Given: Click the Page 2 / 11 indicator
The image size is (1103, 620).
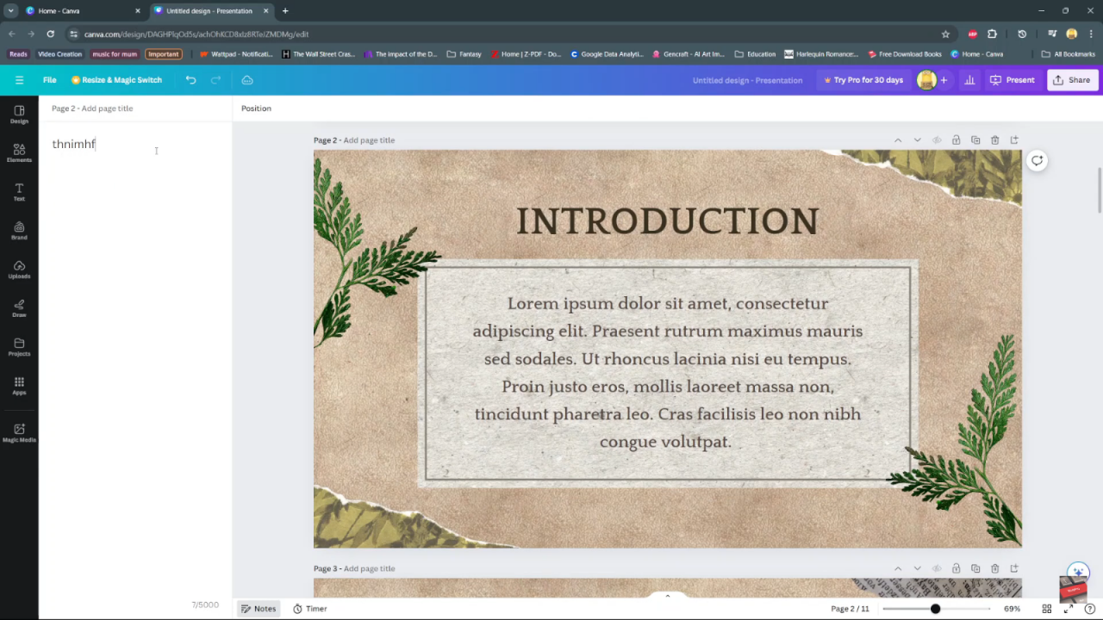Looking at the screenshot, I should click(x=850, y=609).
